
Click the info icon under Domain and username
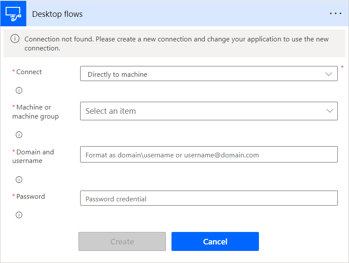click(19, 179)
